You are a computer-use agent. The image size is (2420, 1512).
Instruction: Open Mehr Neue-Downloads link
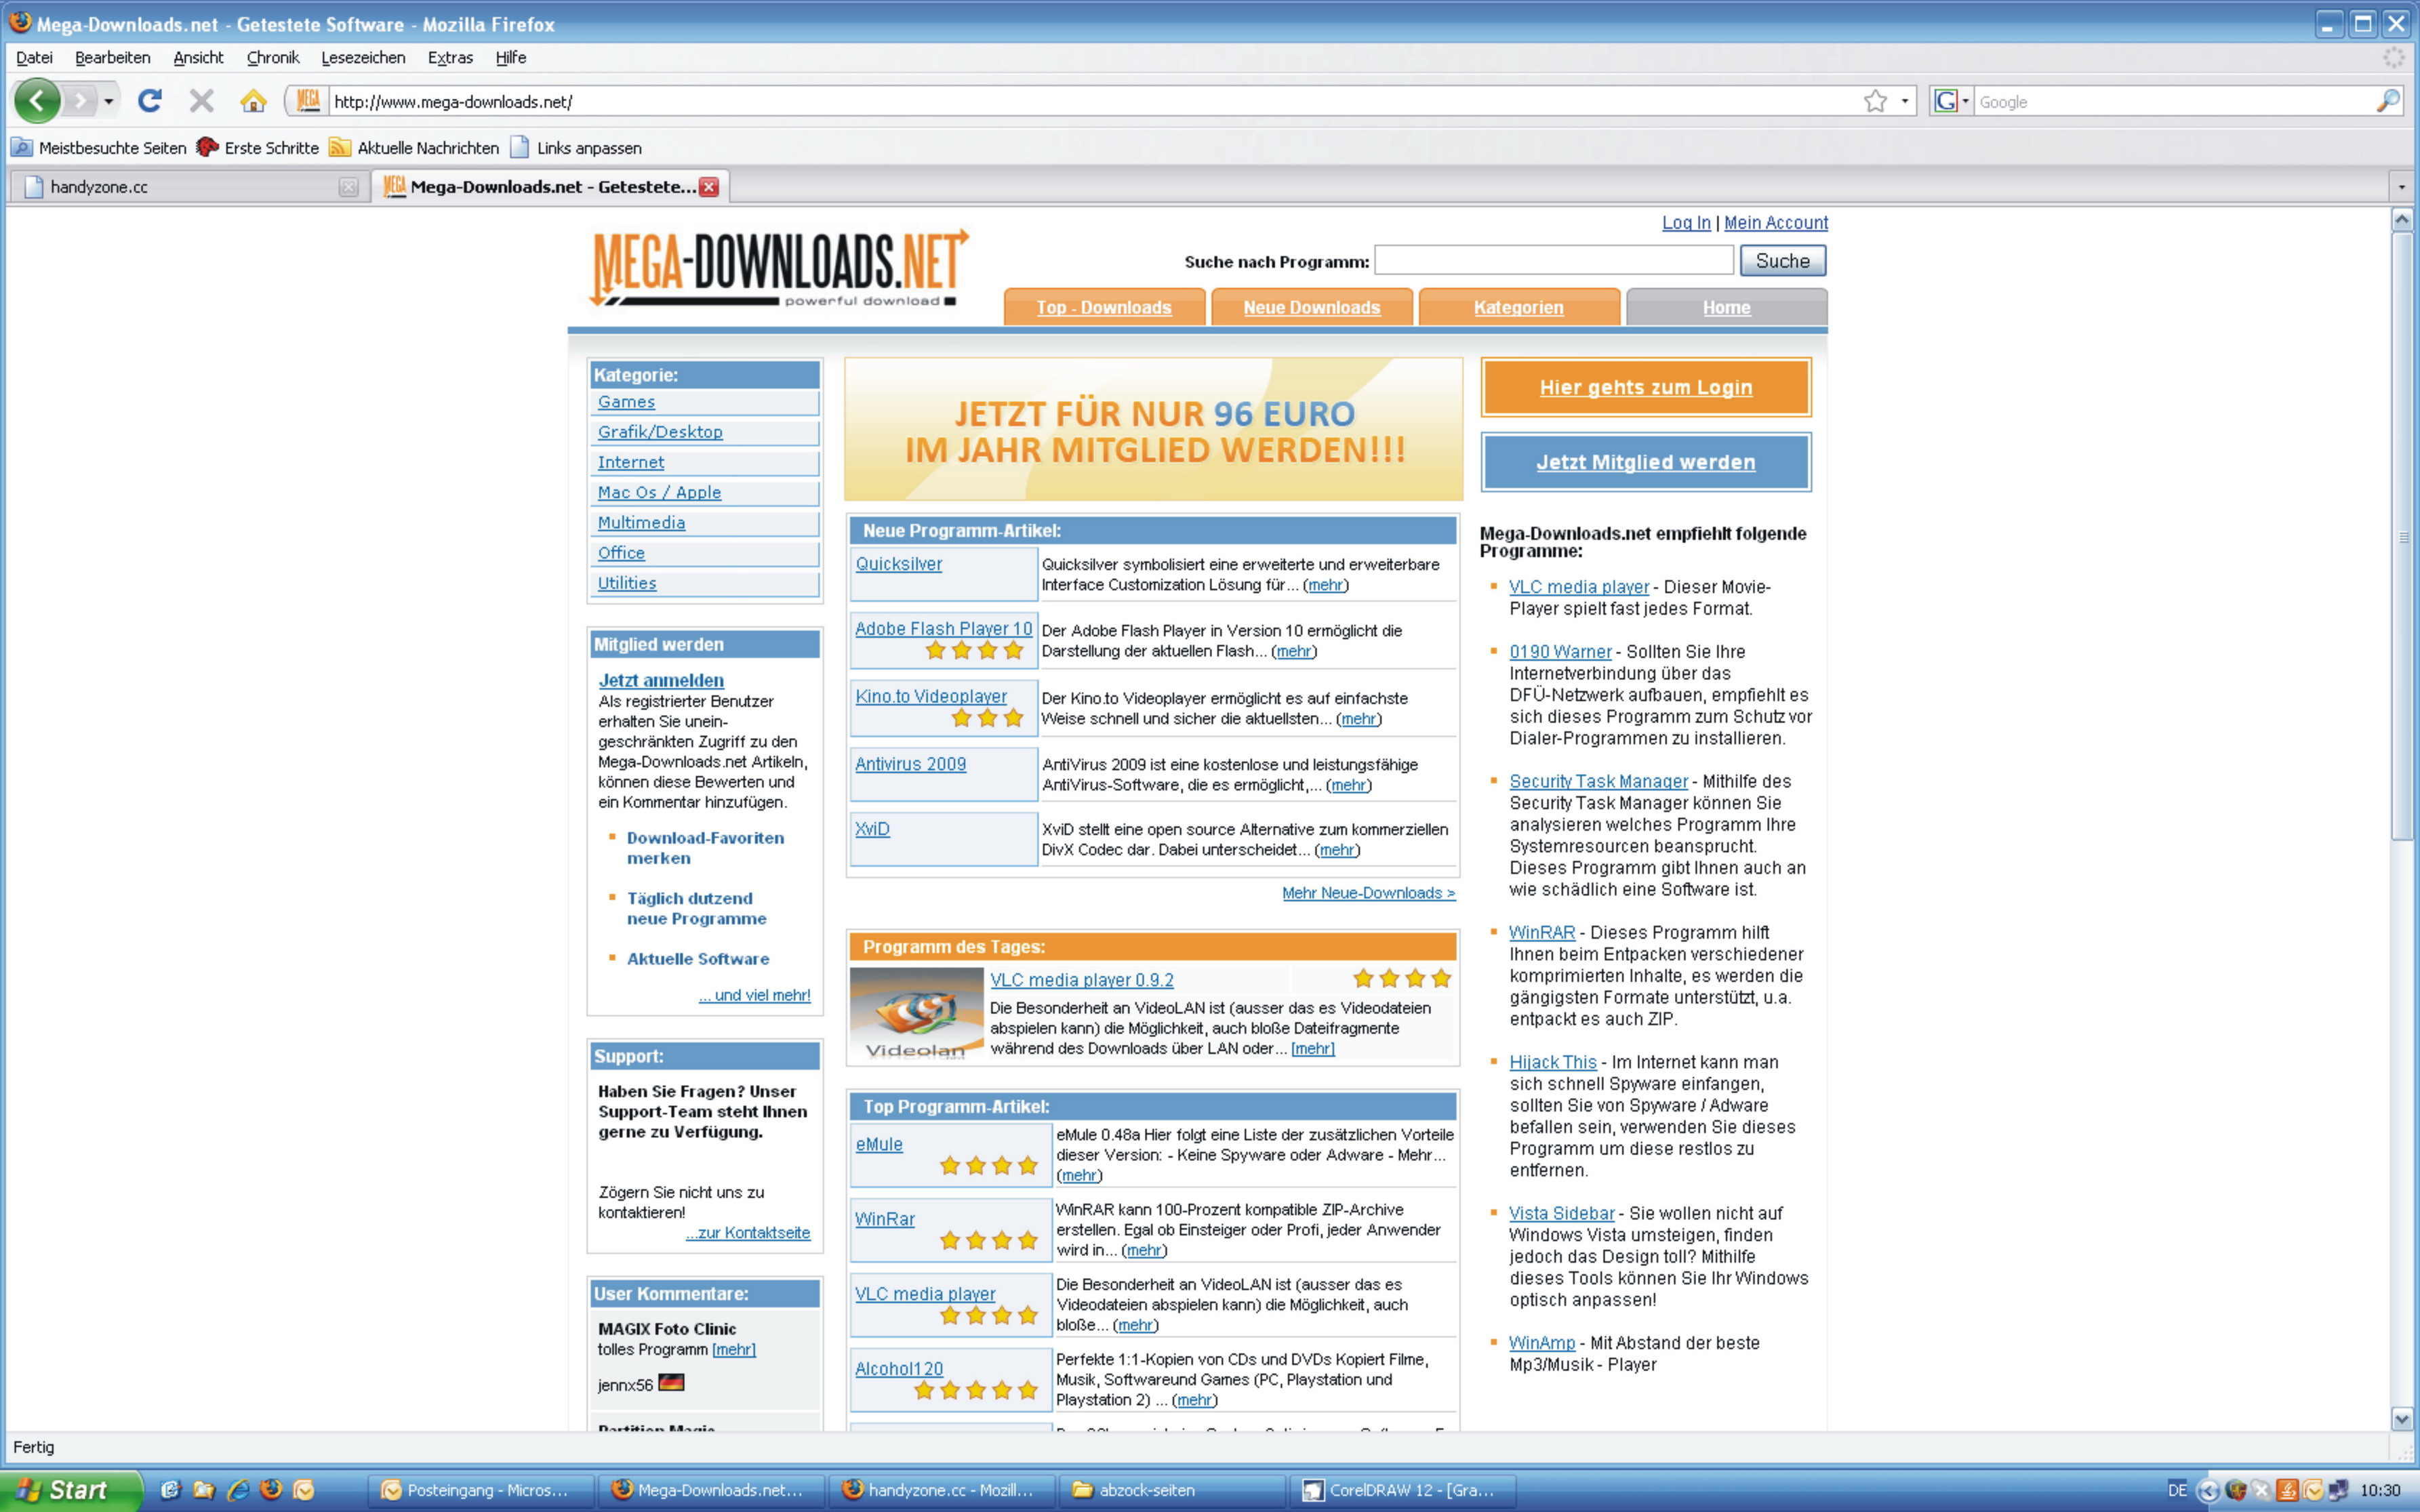coord(1369,893)
